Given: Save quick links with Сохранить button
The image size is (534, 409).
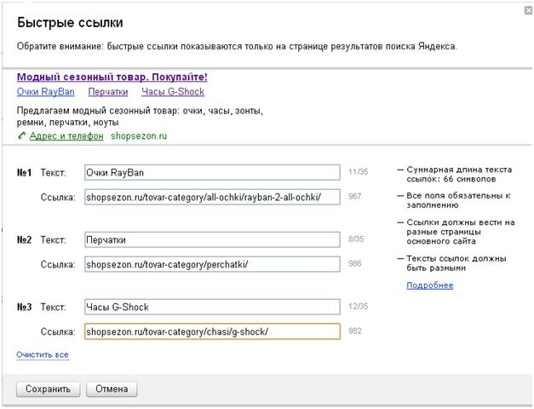Looking at the screenshot, I should click(48, 389).
